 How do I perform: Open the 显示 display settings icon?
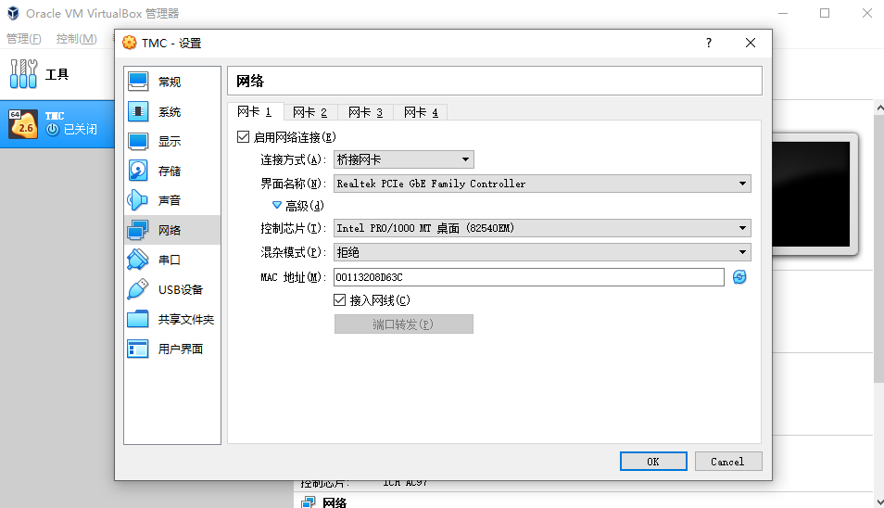pyautogui.click(x=138, y=141)
